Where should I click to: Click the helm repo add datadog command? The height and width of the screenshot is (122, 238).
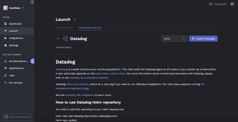coord(86,116)
